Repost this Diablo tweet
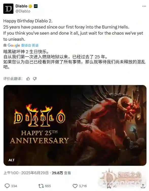The height and width of the screenshot is (191, 149). point(41,186)
